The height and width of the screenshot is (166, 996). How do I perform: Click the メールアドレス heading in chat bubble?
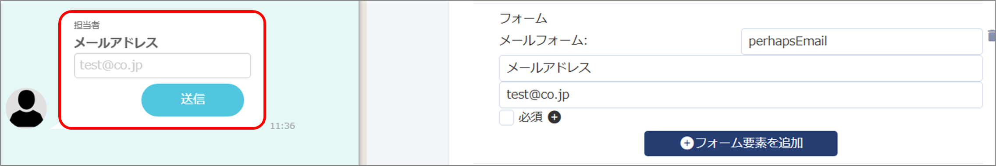(x=116, y=43)
